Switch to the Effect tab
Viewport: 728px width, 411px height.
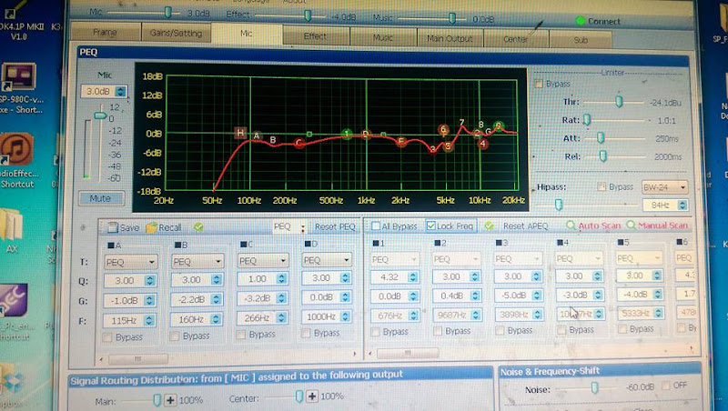(x=315, y=36)
